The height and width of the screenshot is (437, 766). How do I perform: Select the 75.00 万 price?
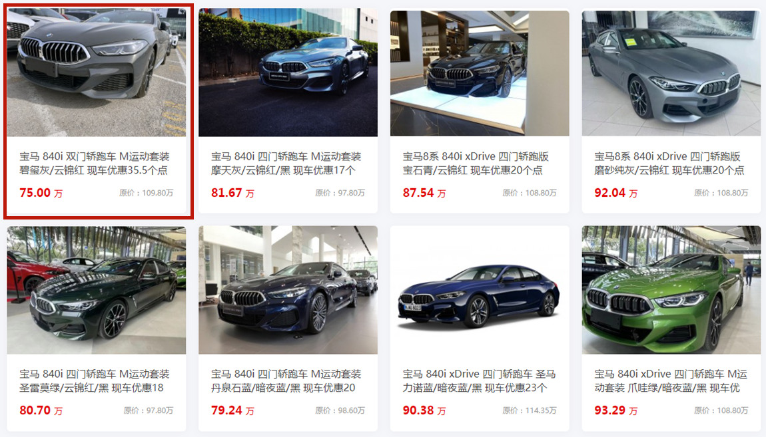[x=41, y=193]
